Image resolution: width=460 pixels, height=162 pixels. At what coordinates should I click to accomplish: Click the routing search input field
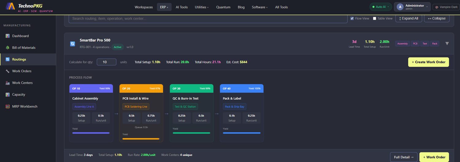point(208,18)
